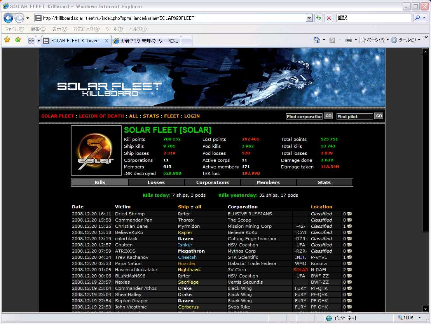Open the ヘルプ(H) menu

click(x=138, y=29)
